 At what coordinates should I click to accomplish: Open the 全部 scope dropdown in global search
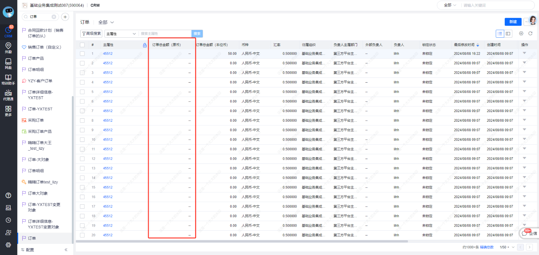(450, 5)
